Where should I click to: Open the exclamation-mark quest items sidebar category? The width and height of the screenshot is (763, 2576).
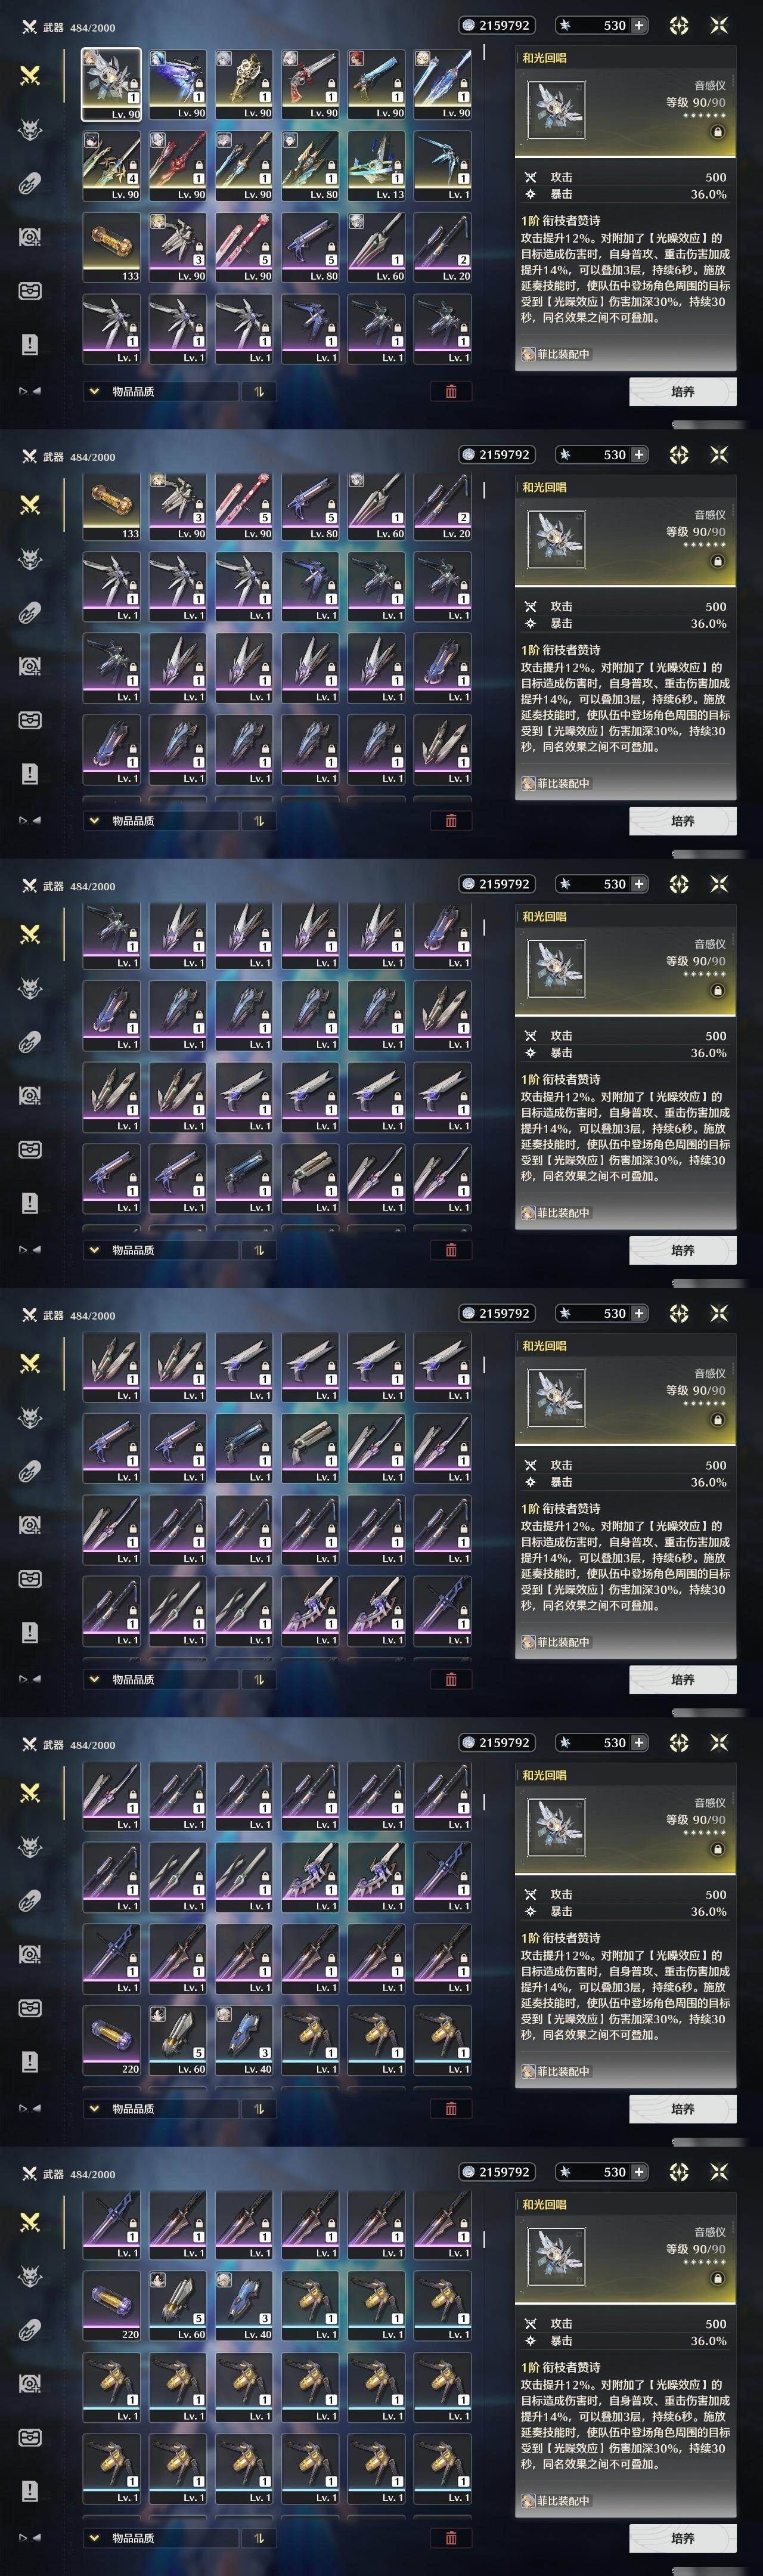pos(30,345)
